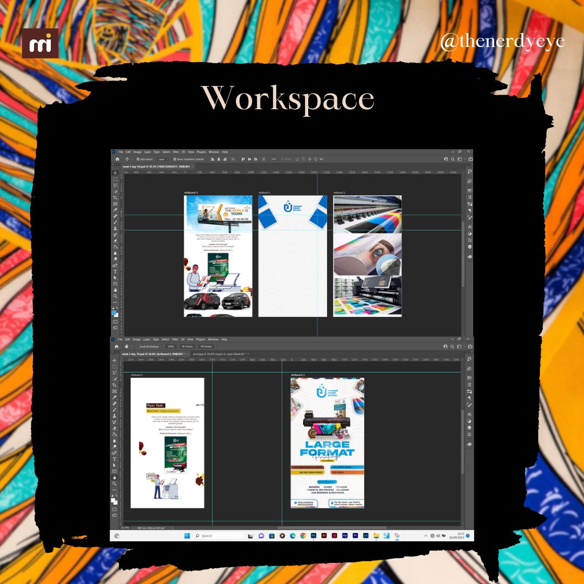Open Photoshop from the Windows taskbar

[314, 535]
